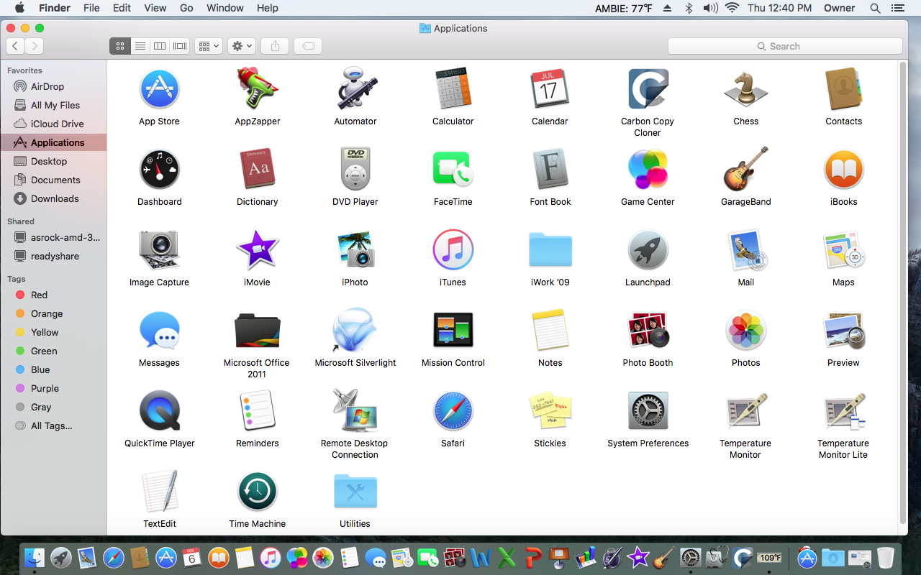
Task: Launch the Automator robot icon
Action: [x=355, y=89]
